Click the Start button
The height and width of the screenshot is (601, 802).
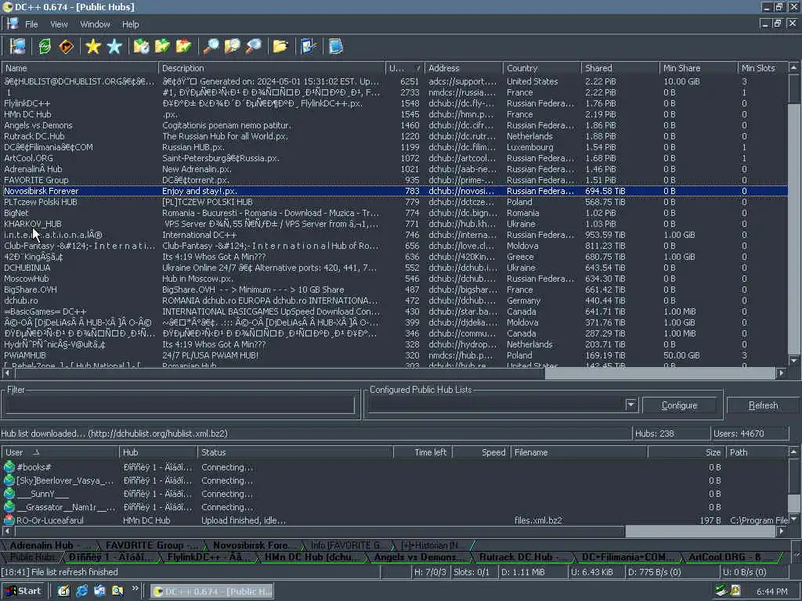pyautogui.click(x=23, y=591)
